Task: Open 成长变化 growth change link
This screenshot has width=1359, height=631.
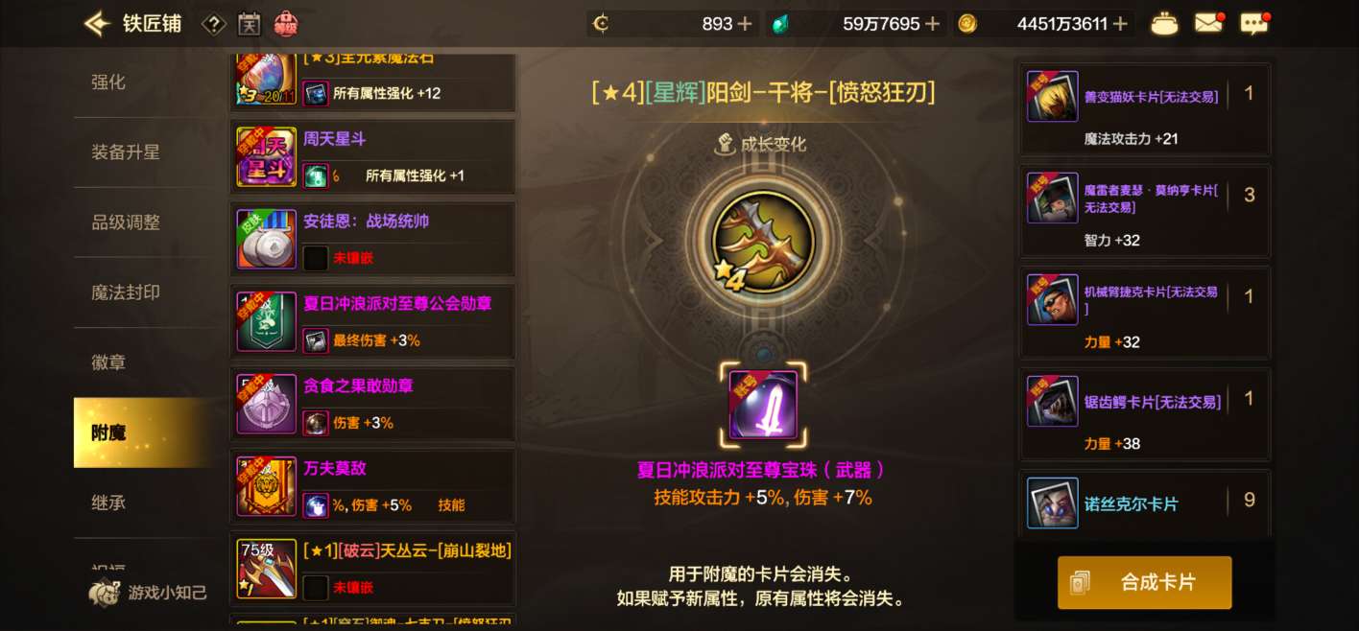Action: tap(761, 145)
